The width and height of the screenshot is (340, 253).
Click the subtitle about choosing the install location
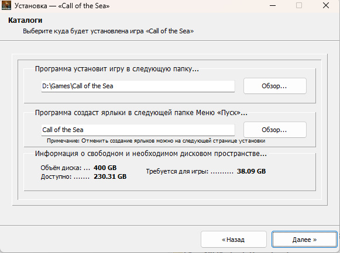pyautogui.click(x=108, y=31)
